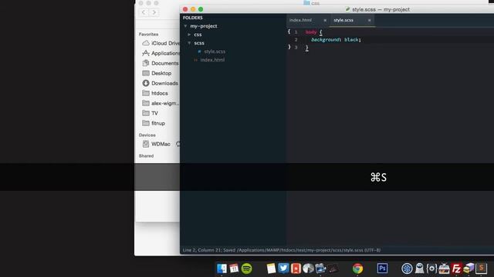Viewport: 494px width, 277px height.
Task: Click line number 2 in the gutter
Action: click(x=296, y=39)
